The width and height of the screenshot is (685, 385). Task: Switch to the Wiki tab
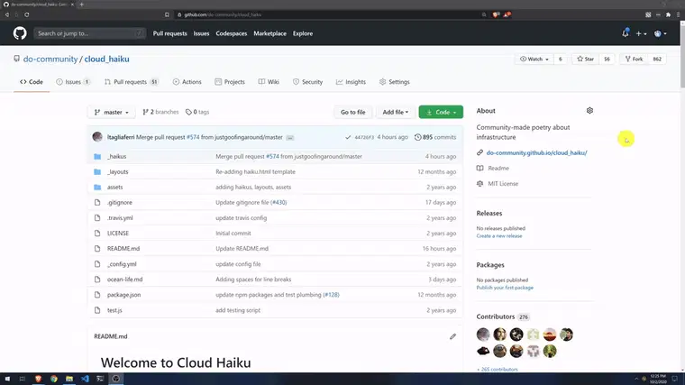point(269,82)
